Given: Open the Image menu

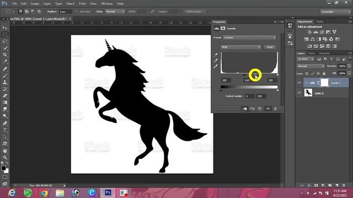Looking at the screenshot, I should point(35,4).
